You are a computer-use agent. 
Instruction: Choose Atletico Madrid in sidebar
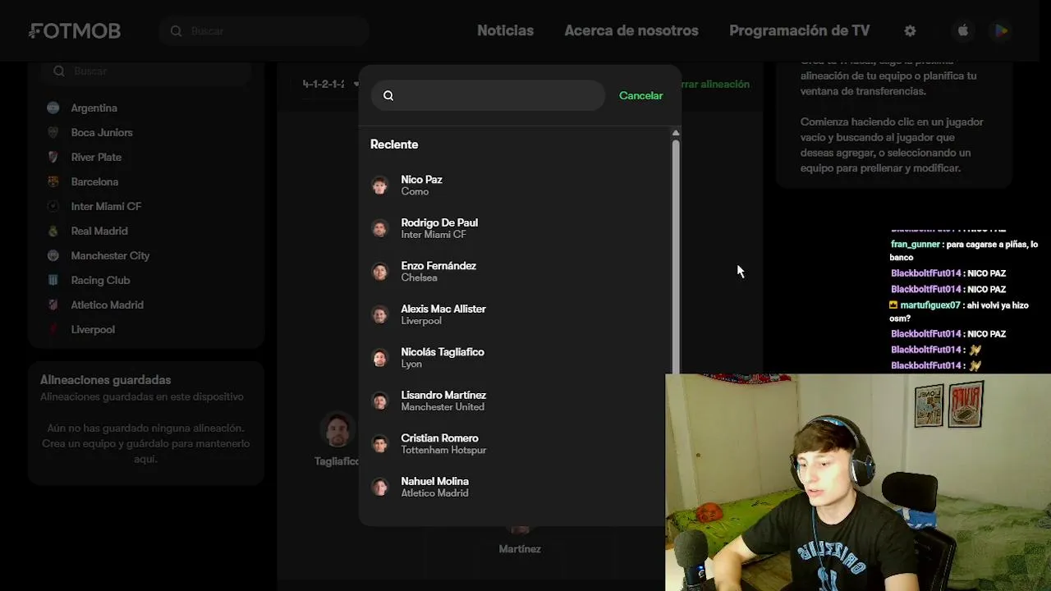click(107, 305)
